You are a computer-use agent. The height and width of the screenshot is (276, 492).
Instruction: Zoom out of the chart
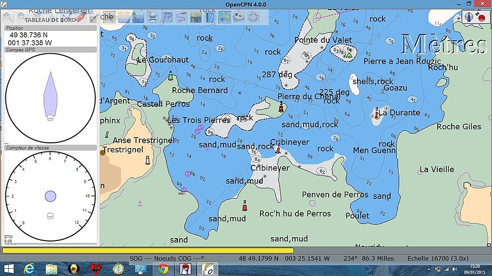pos(22,17)
